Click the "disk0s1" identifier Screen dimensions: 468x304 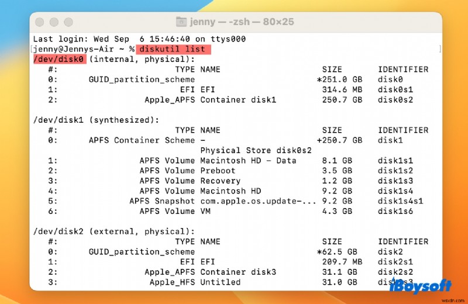(395, 90)
